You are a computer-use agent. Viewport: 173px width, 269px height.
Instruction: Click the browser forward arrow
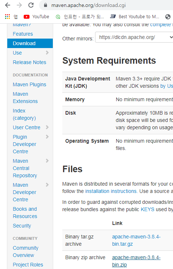[19, 5]
